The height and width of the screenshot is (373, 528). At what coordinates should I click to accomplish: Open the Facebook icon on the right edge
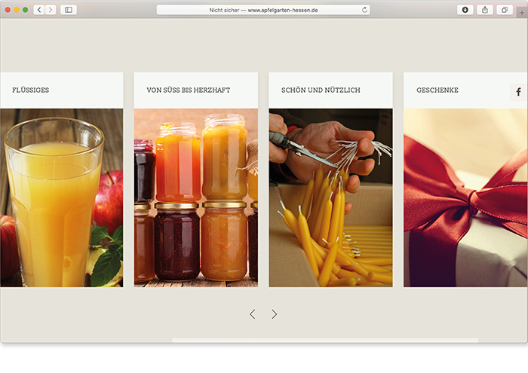click(518, 92)
